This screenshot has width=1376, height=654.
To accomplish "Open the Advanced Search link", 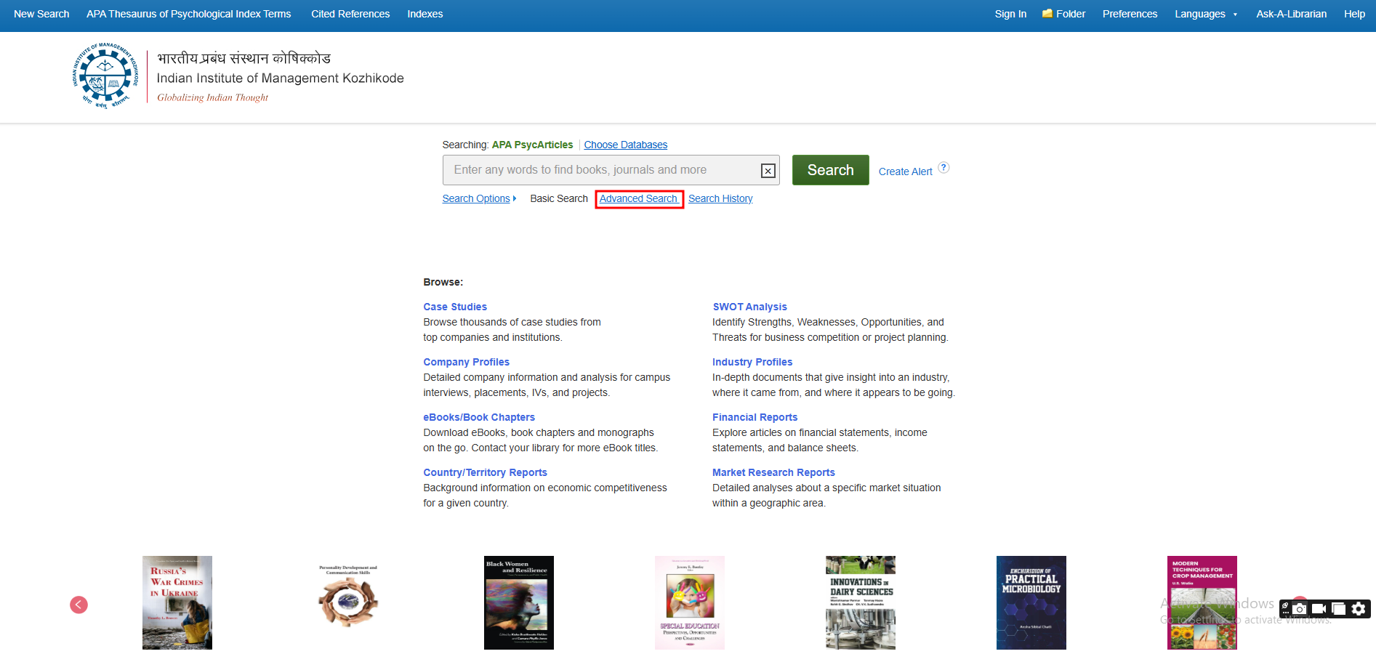I will point(638,198).
